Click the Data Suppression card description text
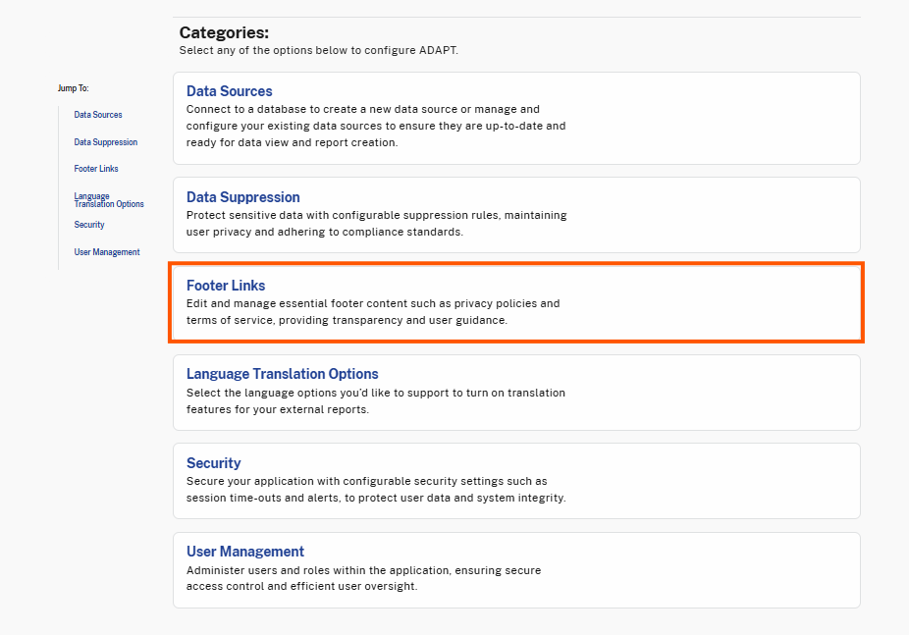The height and width of the screenshot is (635, 909). (x=376, y=224)
